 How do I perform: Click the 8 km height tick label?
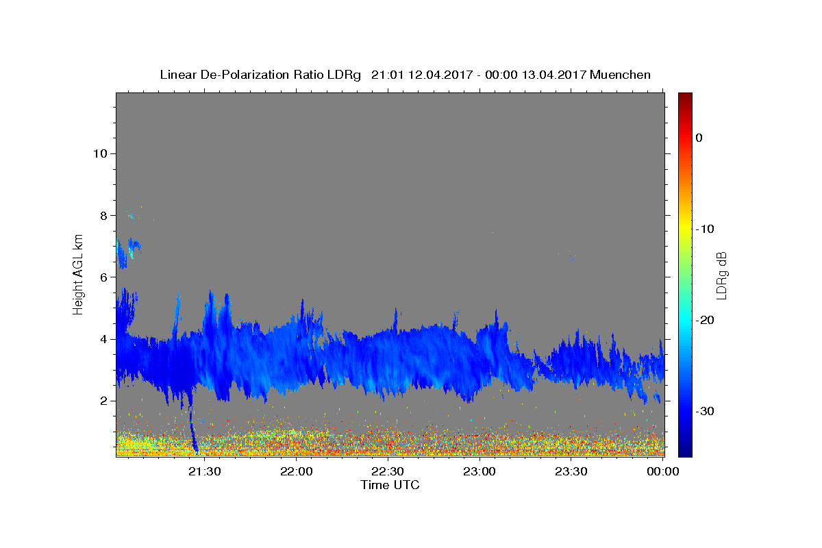pyautogui.click(x=103, y=215)
